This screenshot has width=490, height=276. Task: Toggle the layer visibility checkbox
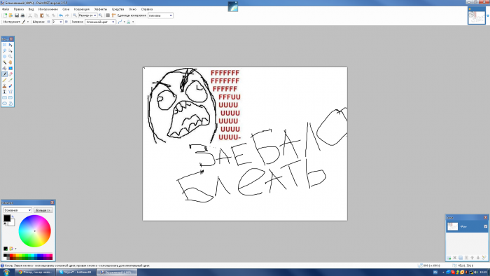click(486, 226)
